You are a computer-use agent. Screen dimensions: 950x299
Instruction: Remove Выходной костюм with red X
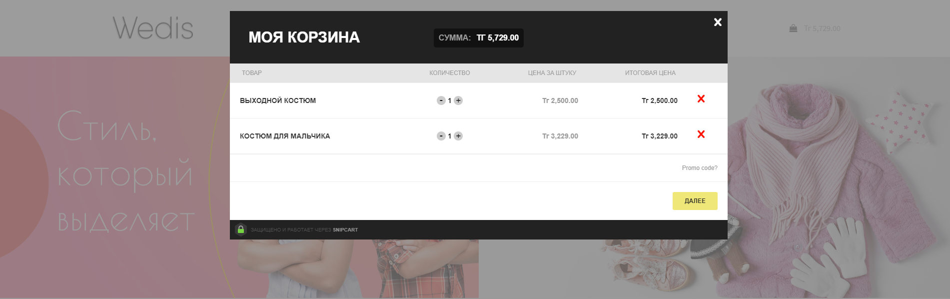tap(701, 99)
